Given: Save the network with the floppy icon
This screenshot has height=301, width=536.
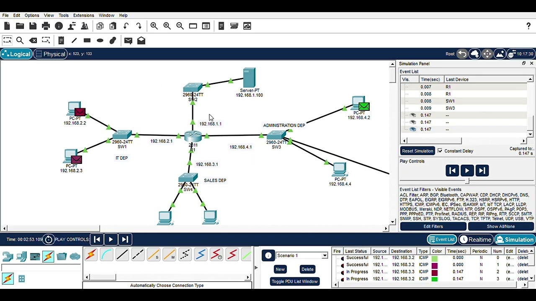Looking at the screenshot, I should [33, 26].
